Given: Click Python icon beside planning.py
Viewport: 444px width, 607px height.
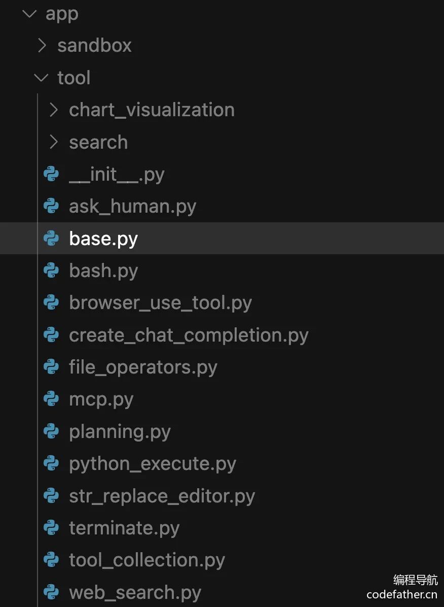Looking at the screenshot, I should [x=51, y=431].
